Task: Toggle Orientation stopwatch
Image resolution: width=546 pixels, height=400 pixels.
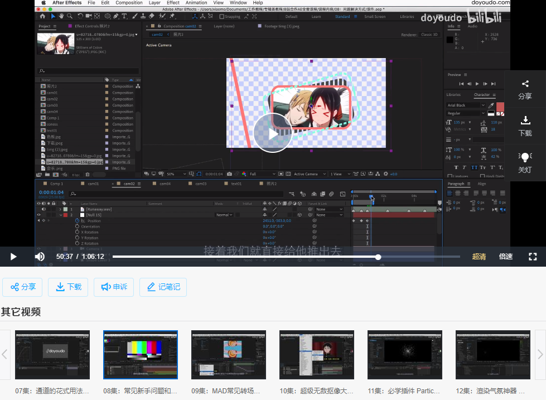Action: click(x=77, y=226)
